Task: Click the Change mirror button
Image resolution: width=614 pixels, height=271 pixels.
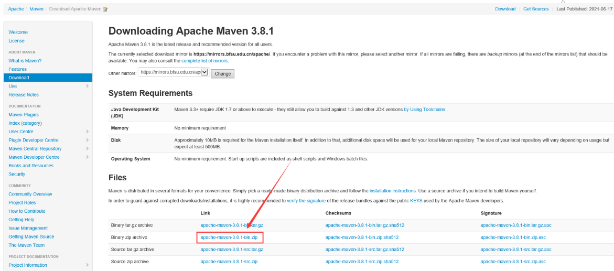Action: point(222,73)
